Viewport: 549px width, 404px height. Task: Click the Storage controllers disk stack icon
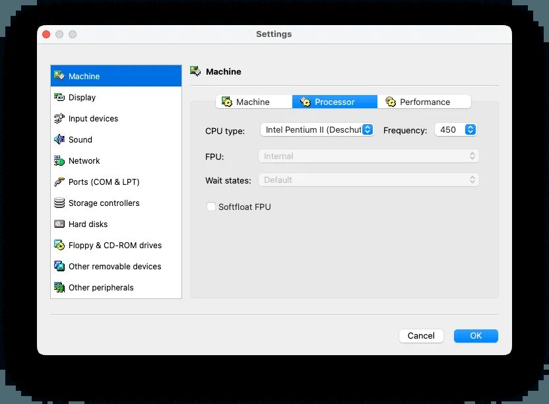[x=59, y=203]
